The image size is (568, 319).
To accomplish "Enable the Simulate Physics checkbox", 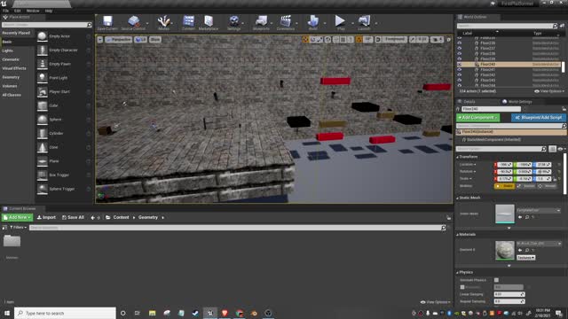I will click(496, 280).
